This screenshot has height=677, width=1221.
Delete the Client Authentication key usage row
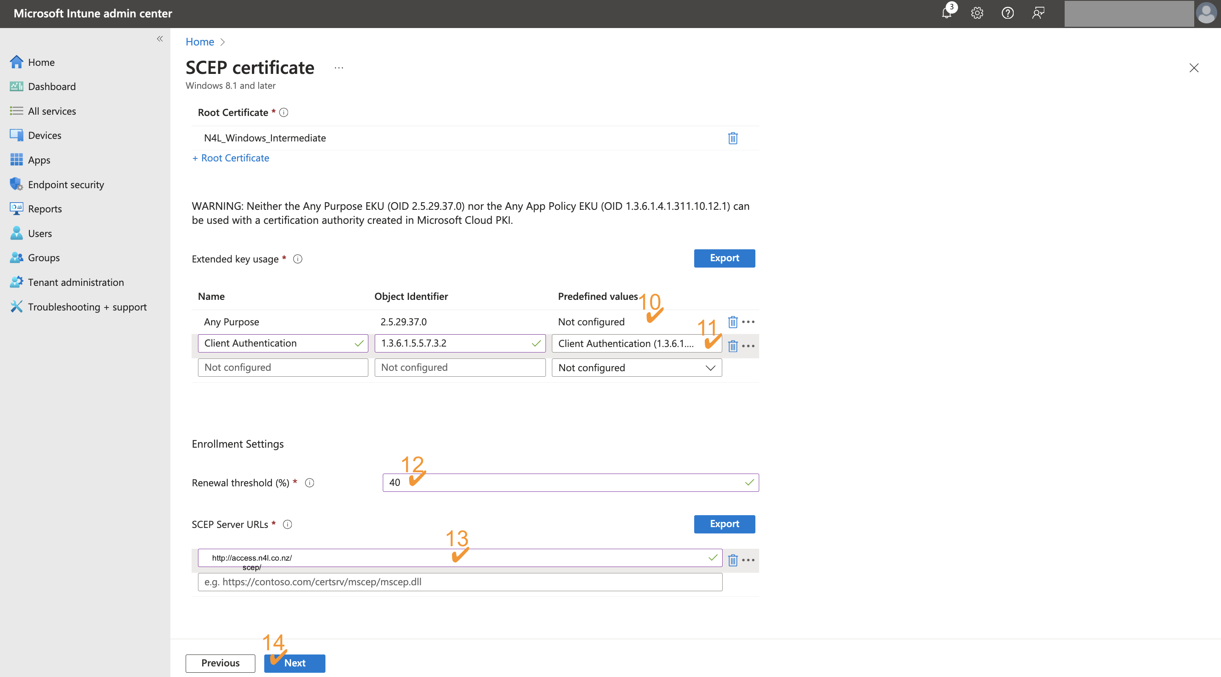click(x=733, y=346)
